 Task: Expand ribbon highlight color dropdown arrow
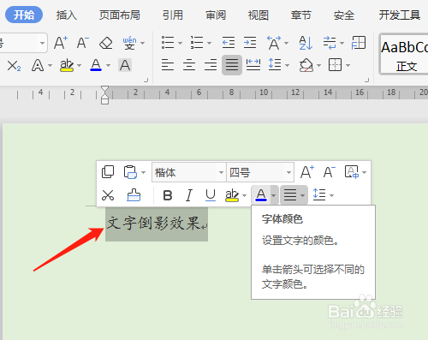tap(79, 66)
